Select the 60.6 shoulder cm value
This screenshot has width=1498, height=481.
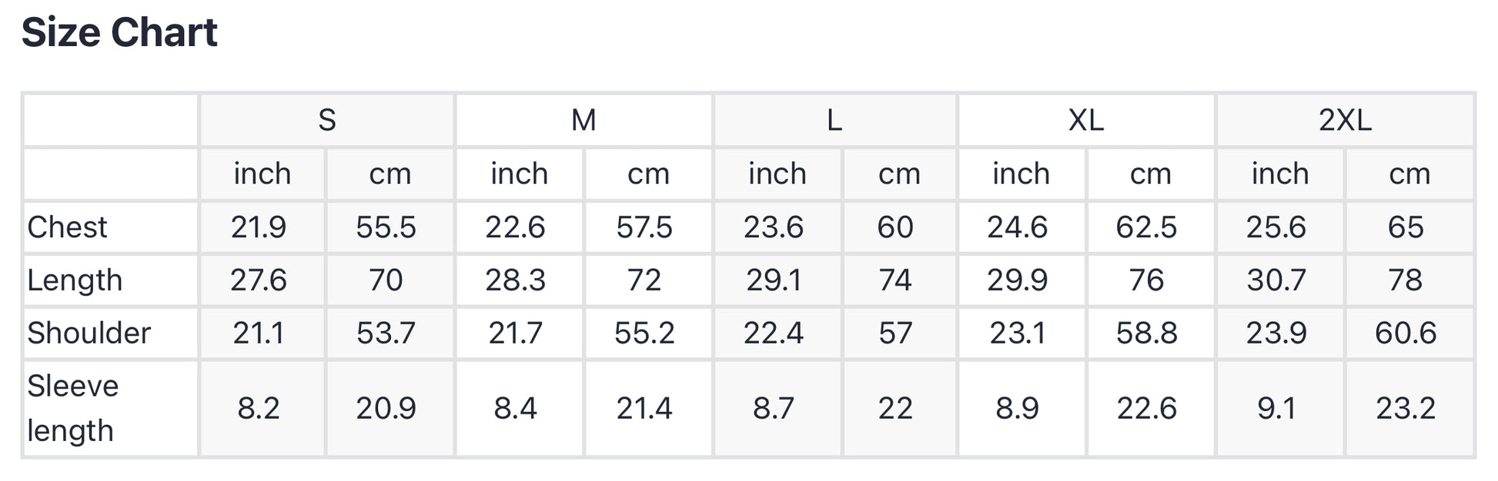[1406, 333]
